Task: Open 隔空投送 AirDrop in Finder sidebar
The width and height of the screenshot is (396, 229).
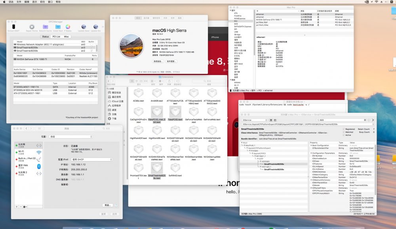Action: [x=114, y=92]
